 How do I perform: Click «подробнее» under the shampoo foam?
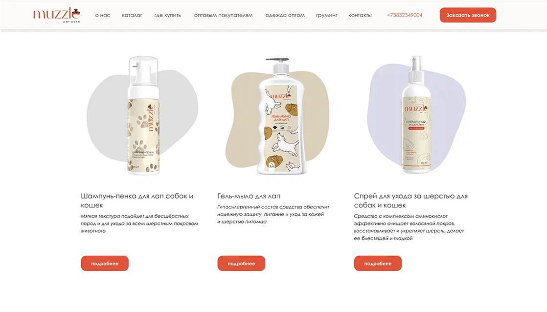[105, 263]
